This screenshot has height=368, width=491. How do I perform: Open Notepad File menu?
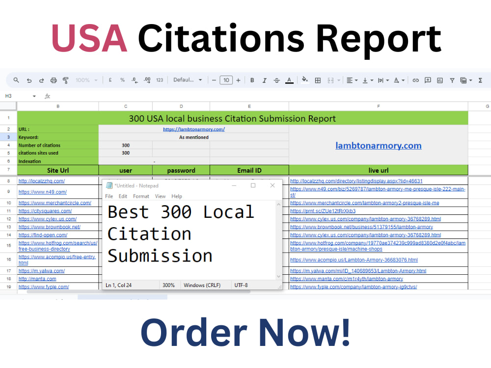[109, 196]
